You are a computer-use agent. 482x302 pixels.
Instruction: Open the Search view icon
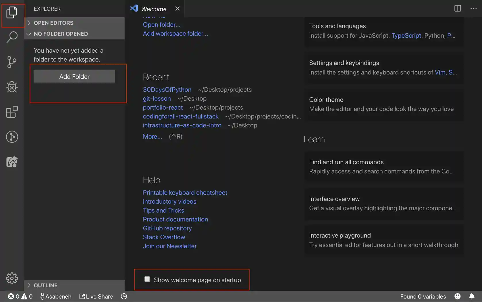pos(12,37)
